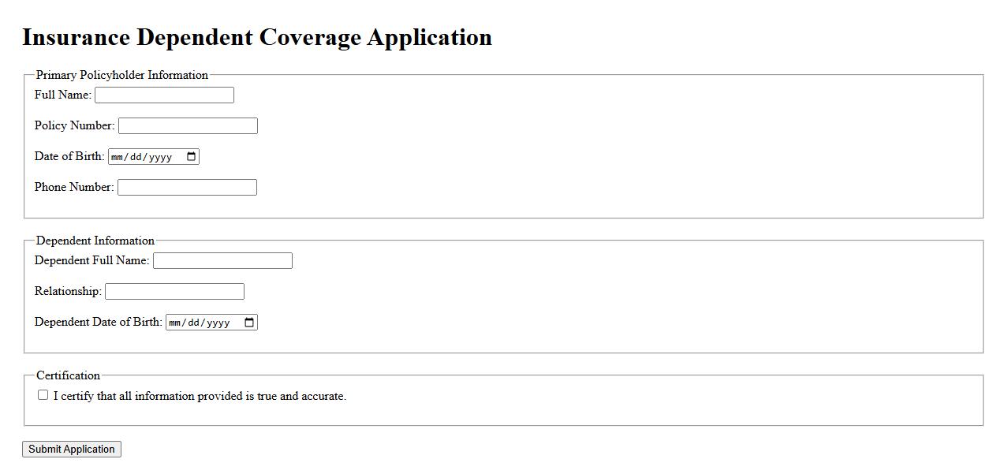
Task: Select the year segment of Dependent Date of Birth
Action: (x=218, y=323)
